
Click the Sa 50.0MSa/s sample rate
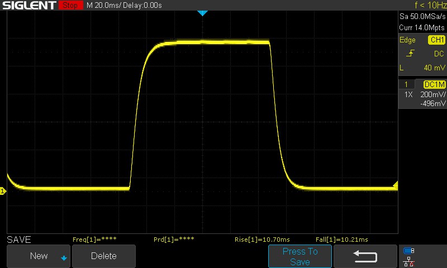pyautogui.click(x=422, y=16)
